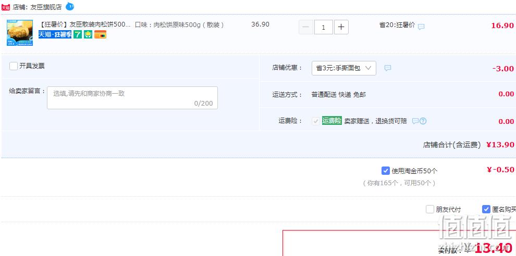Click the disabled 运费险 checkbox
Image resolution: width=516 pixels, height=256 pixels.
pyautogui.click(x=316, y=121)
